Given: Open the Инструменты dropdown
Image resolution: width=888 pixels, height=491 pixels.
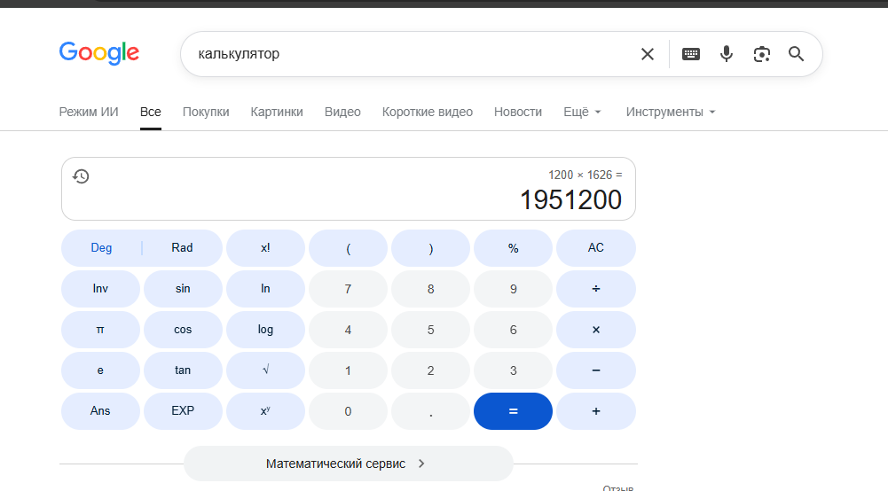Looking at the screenshot, I should (671, 112).
